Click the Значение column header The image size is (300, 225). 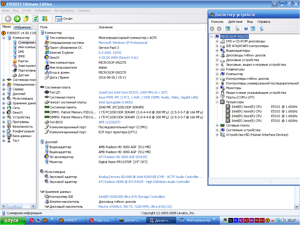point(151,27)
